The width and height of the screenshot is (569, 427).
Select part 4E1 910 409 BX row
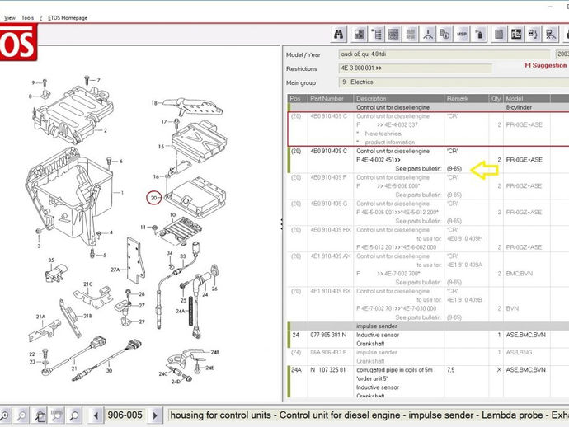428,304
